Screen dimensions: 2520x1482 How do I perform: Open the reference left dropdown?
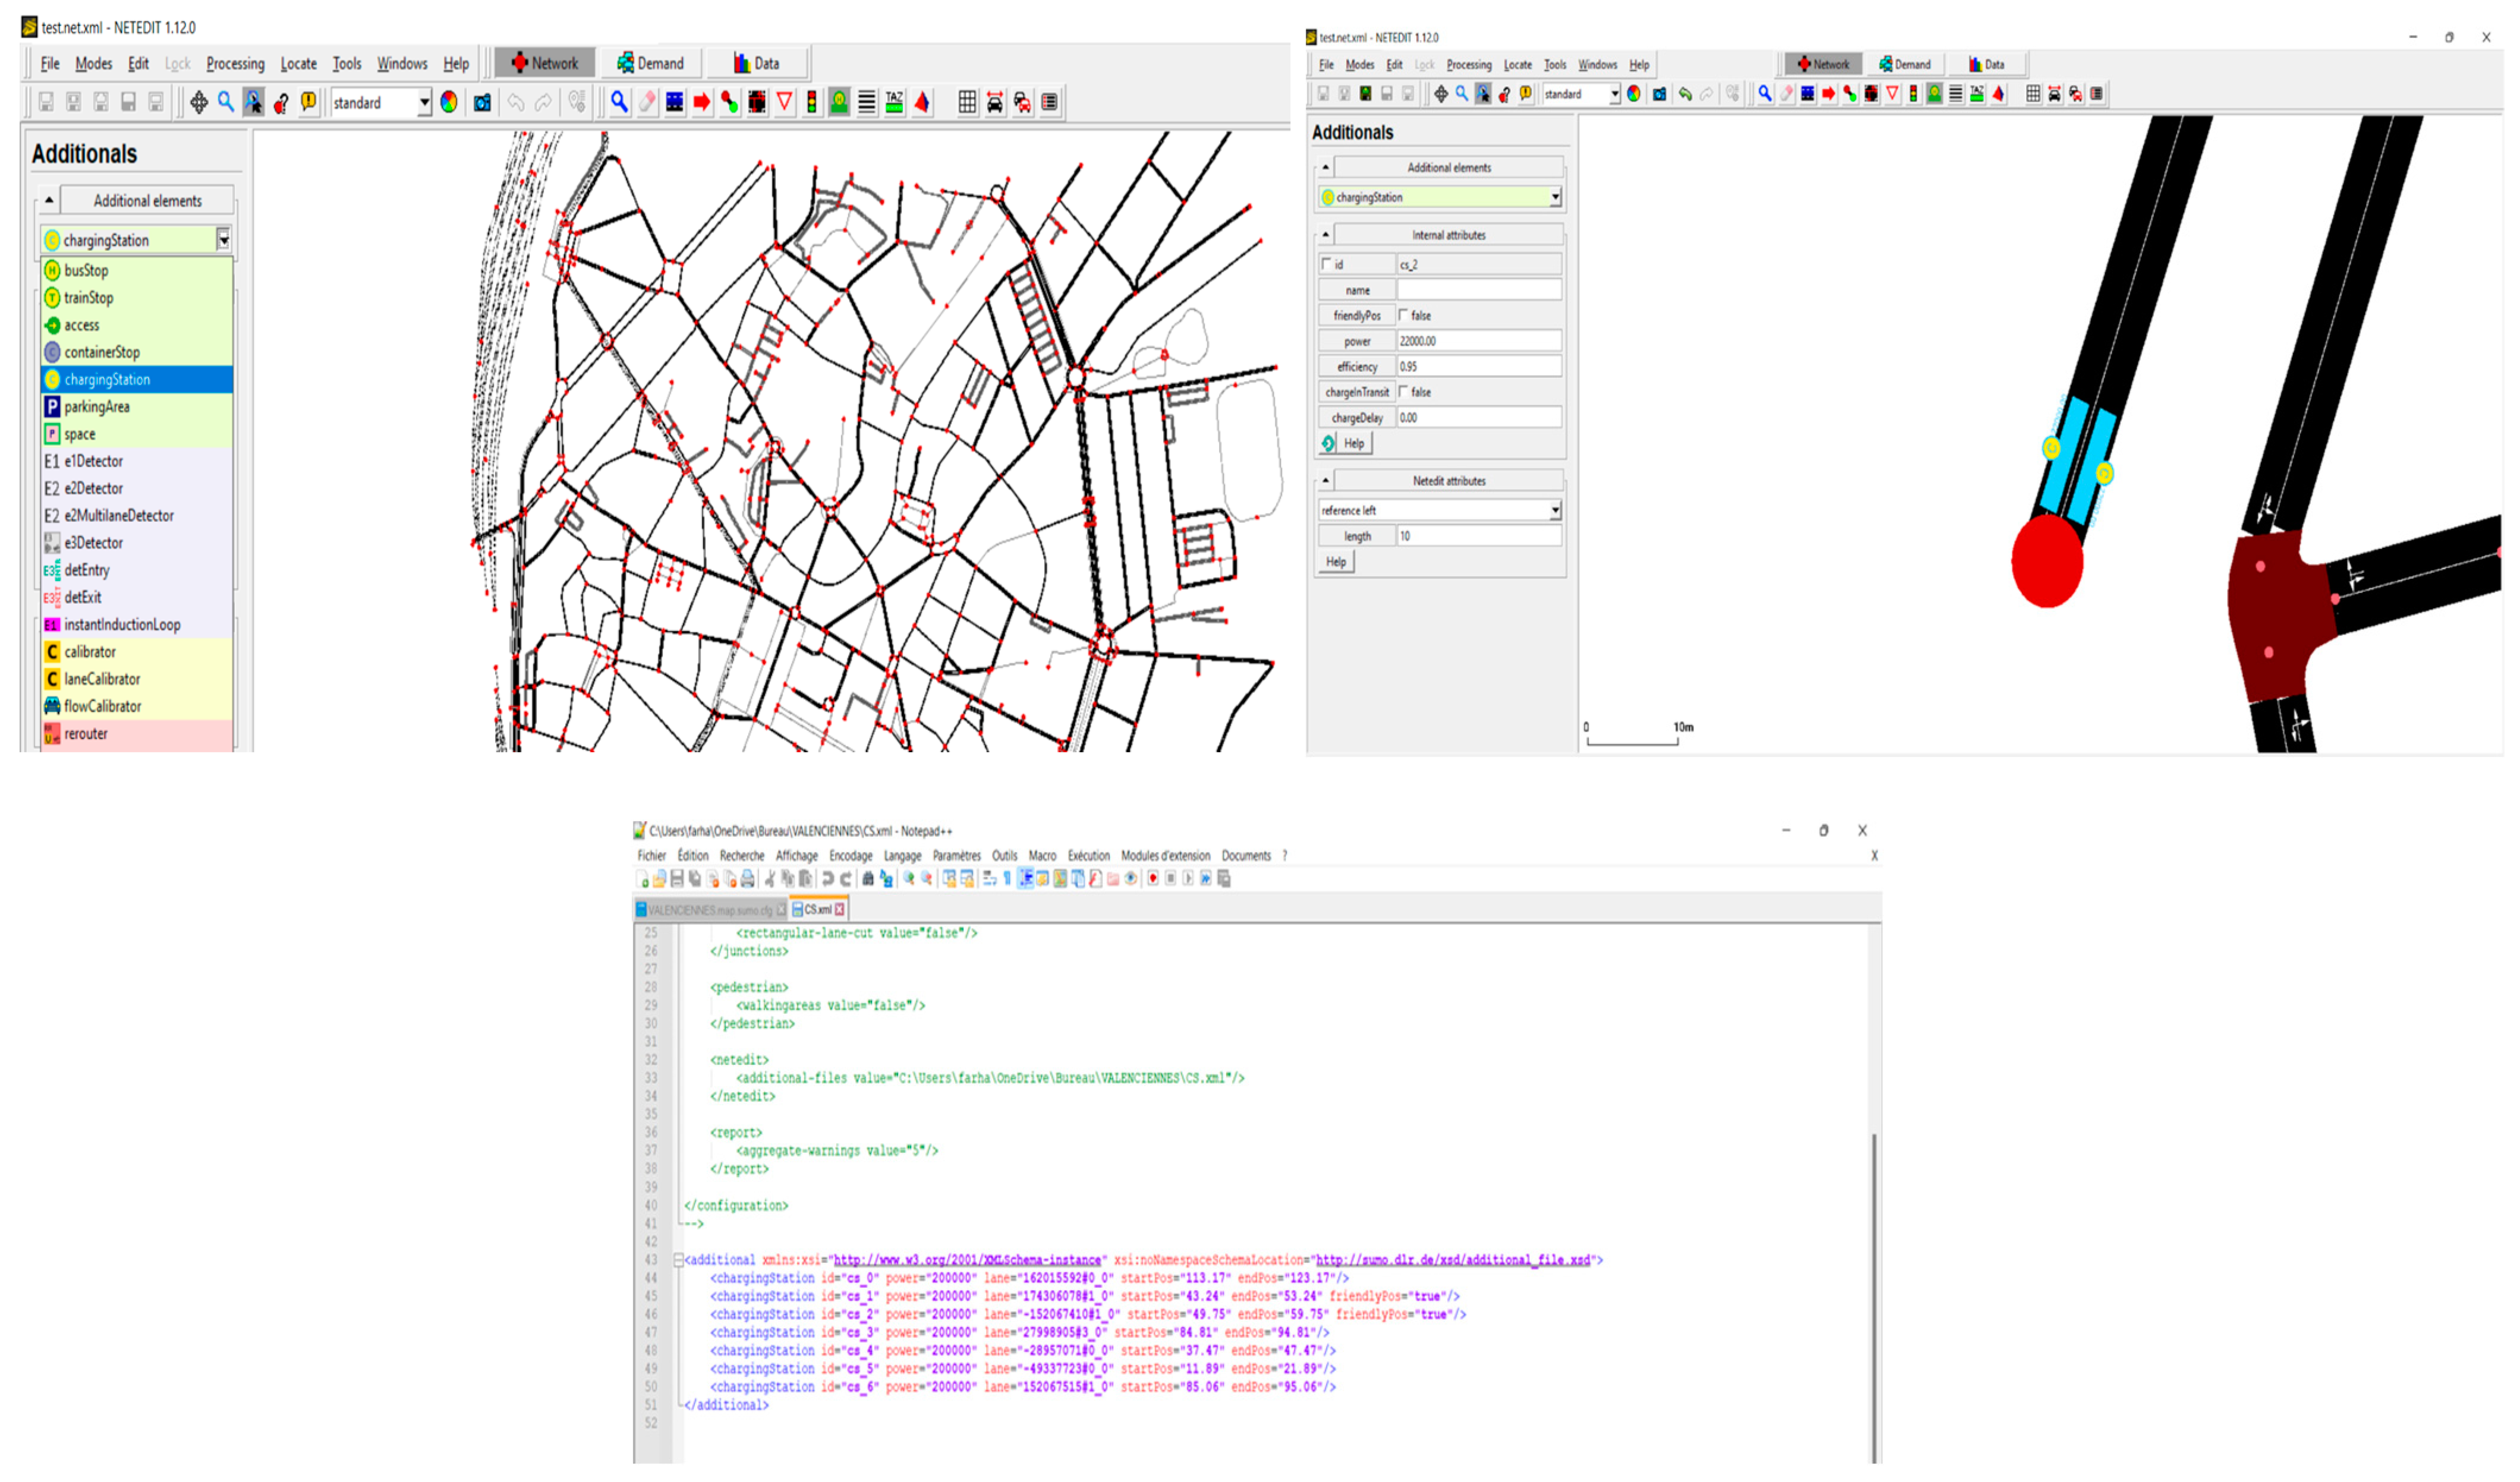pos(1555,511)
